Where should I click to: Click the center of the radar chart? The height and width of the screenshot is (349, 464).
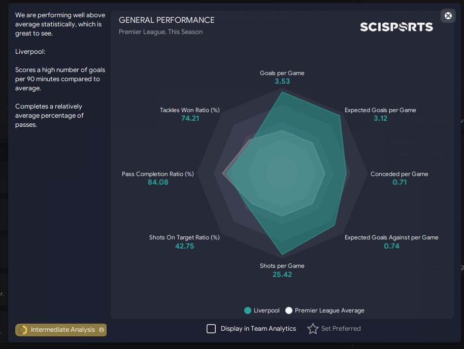click(282, 173)
